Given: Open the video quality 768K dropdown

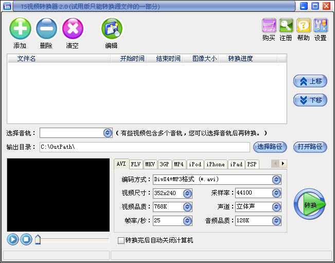Looking at the screenshot, I should [x=187, y=207].
